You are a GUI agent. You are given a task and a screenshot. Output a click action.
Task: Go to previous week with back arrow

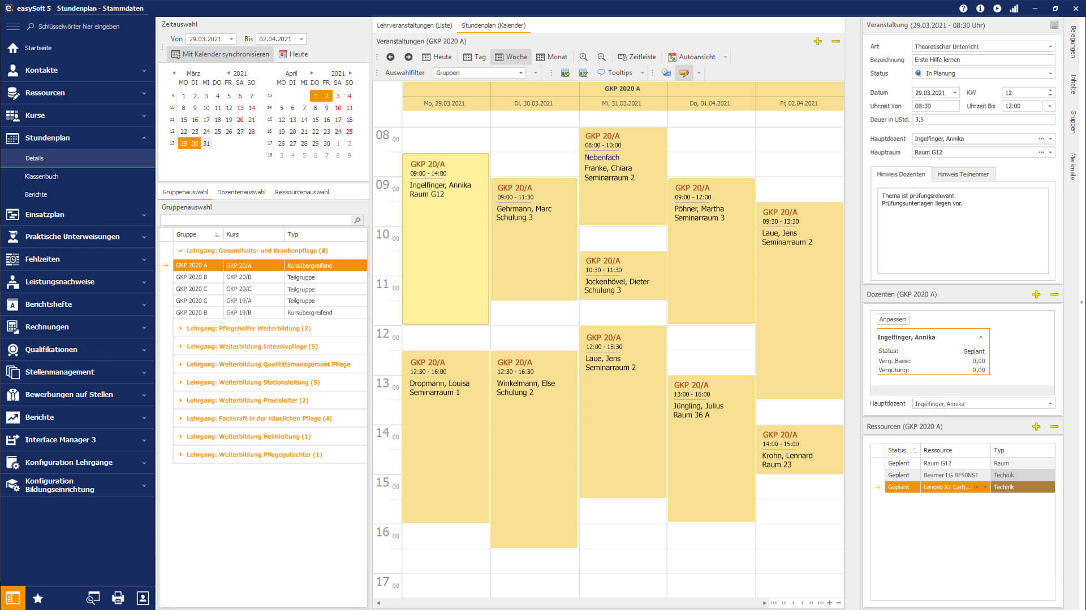[390, 57]
